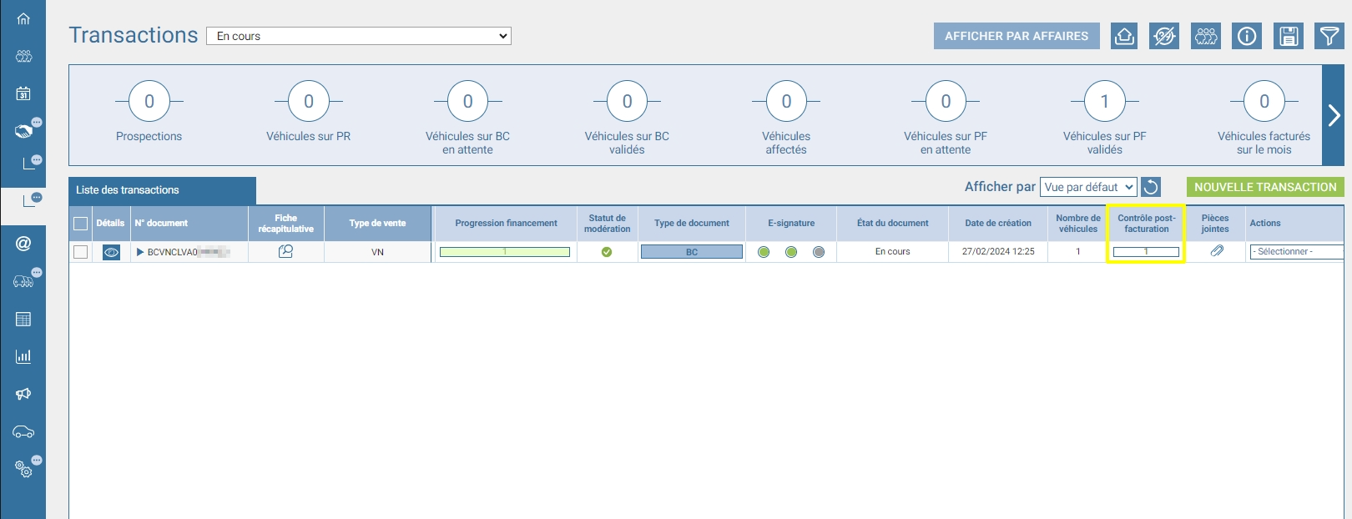Viewport: 1352px width, 519px height.
Task: Click Véhicules facturés sur le mois counter
Action: [x=1264, y=118]
